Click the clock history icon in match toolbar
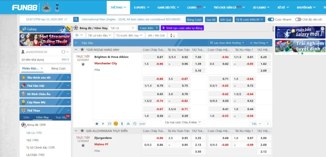Image resolution: width=326 pixels, height=157 pixels. tap(135, 124)
